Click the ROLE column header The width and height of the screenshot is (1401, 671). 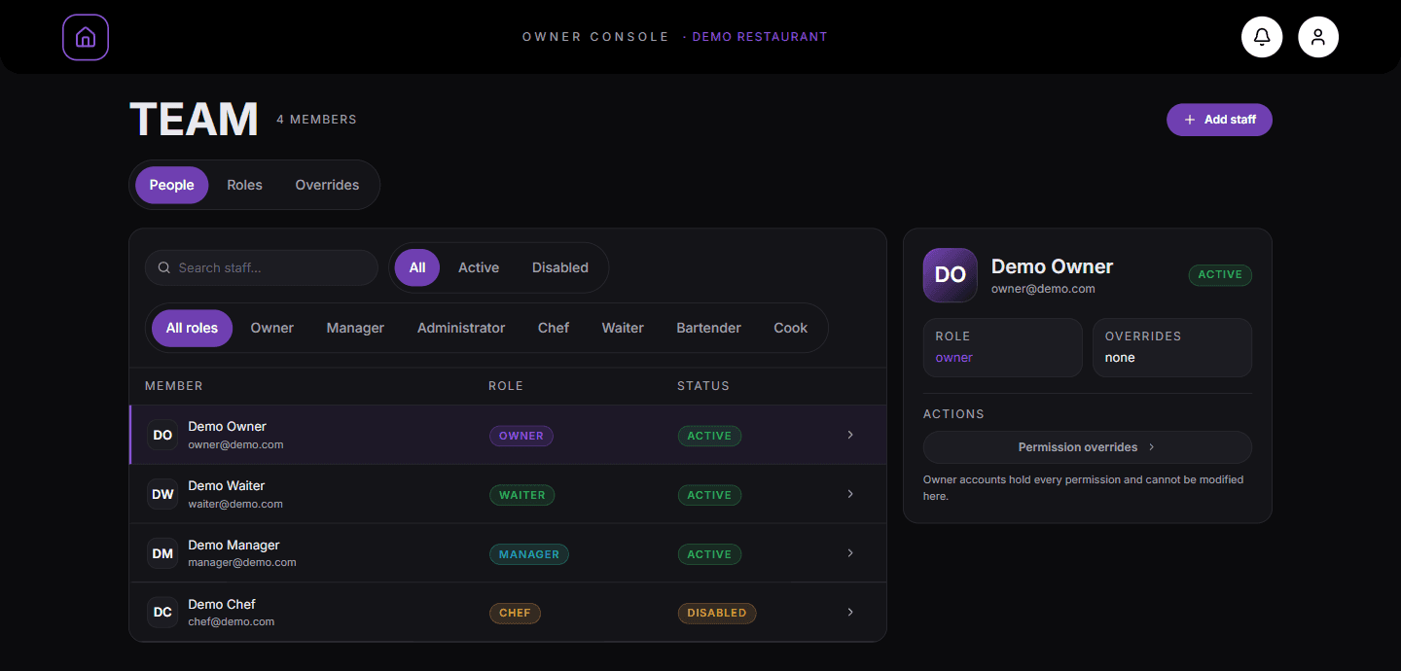pyautogui.click(x=506, y=386)
